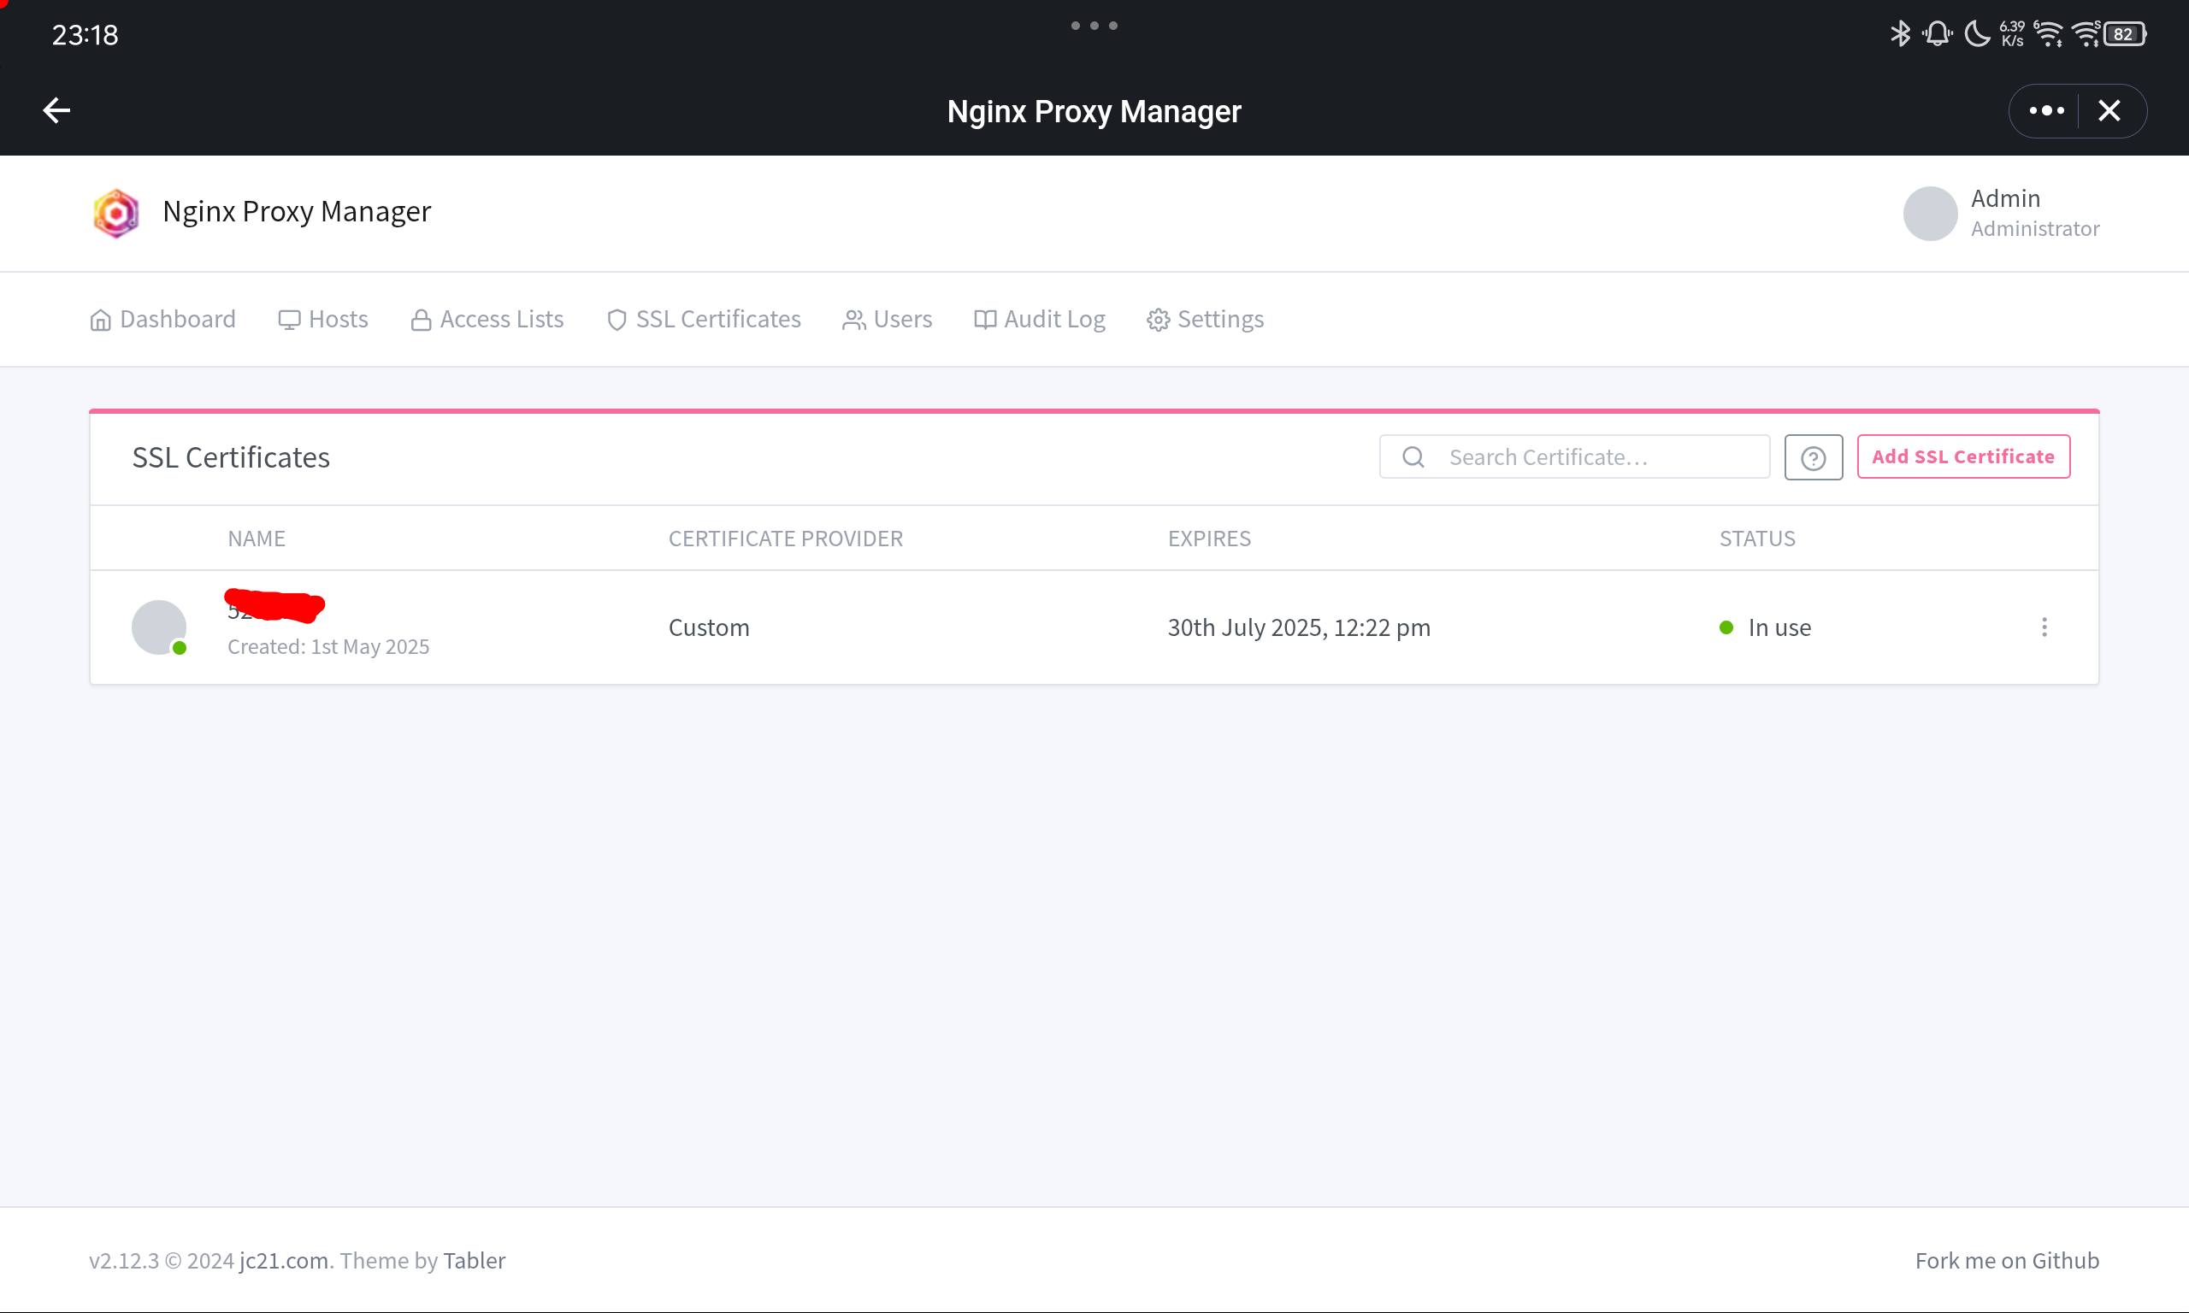Click Fork me on Github link
This screenshot has height=1313, width=2189.
pyautogui.click(x=2007, y=1260)
